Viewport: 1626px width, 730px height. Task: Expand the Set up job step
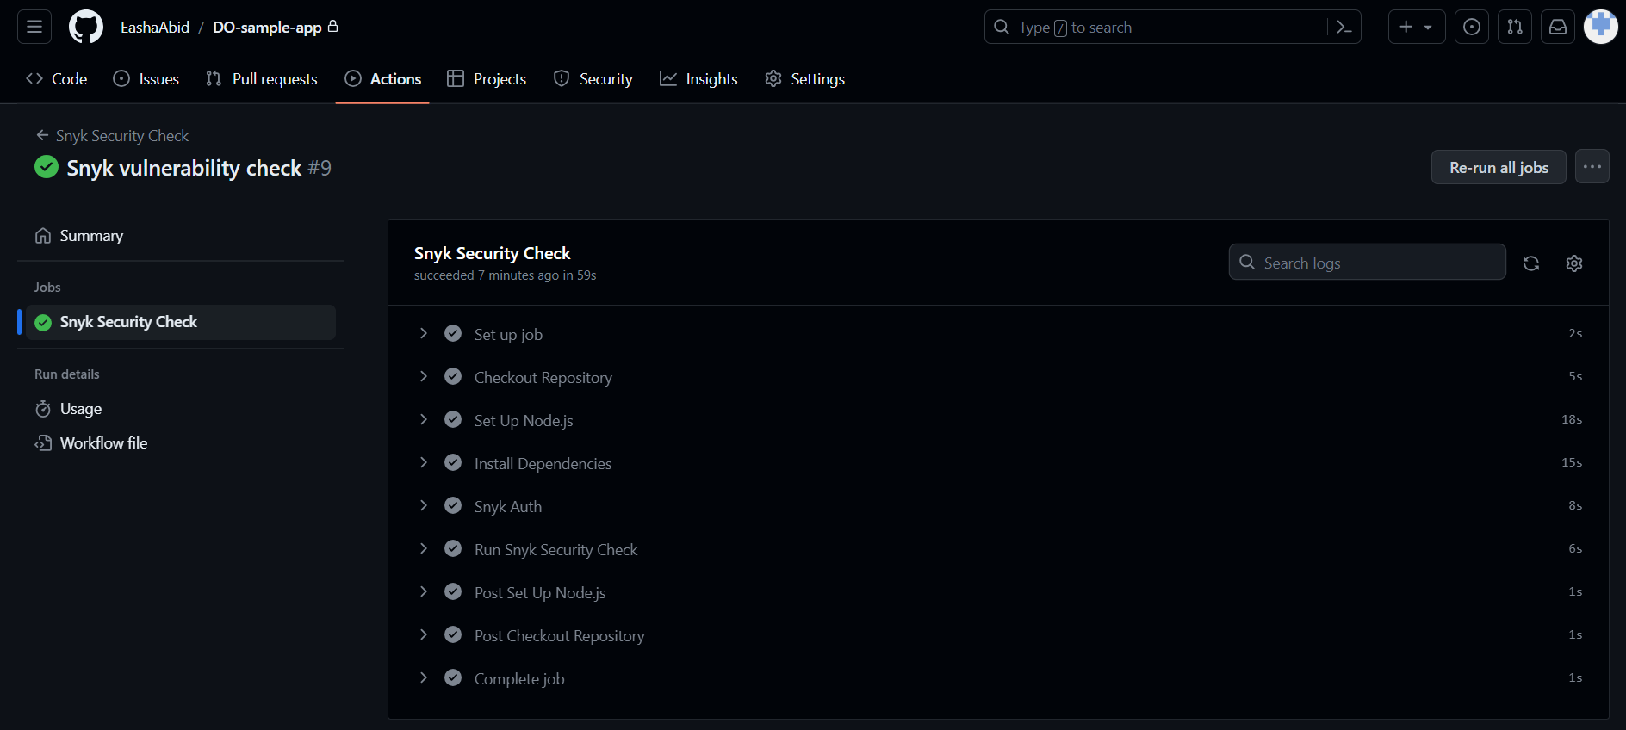(x=424, y=333)
